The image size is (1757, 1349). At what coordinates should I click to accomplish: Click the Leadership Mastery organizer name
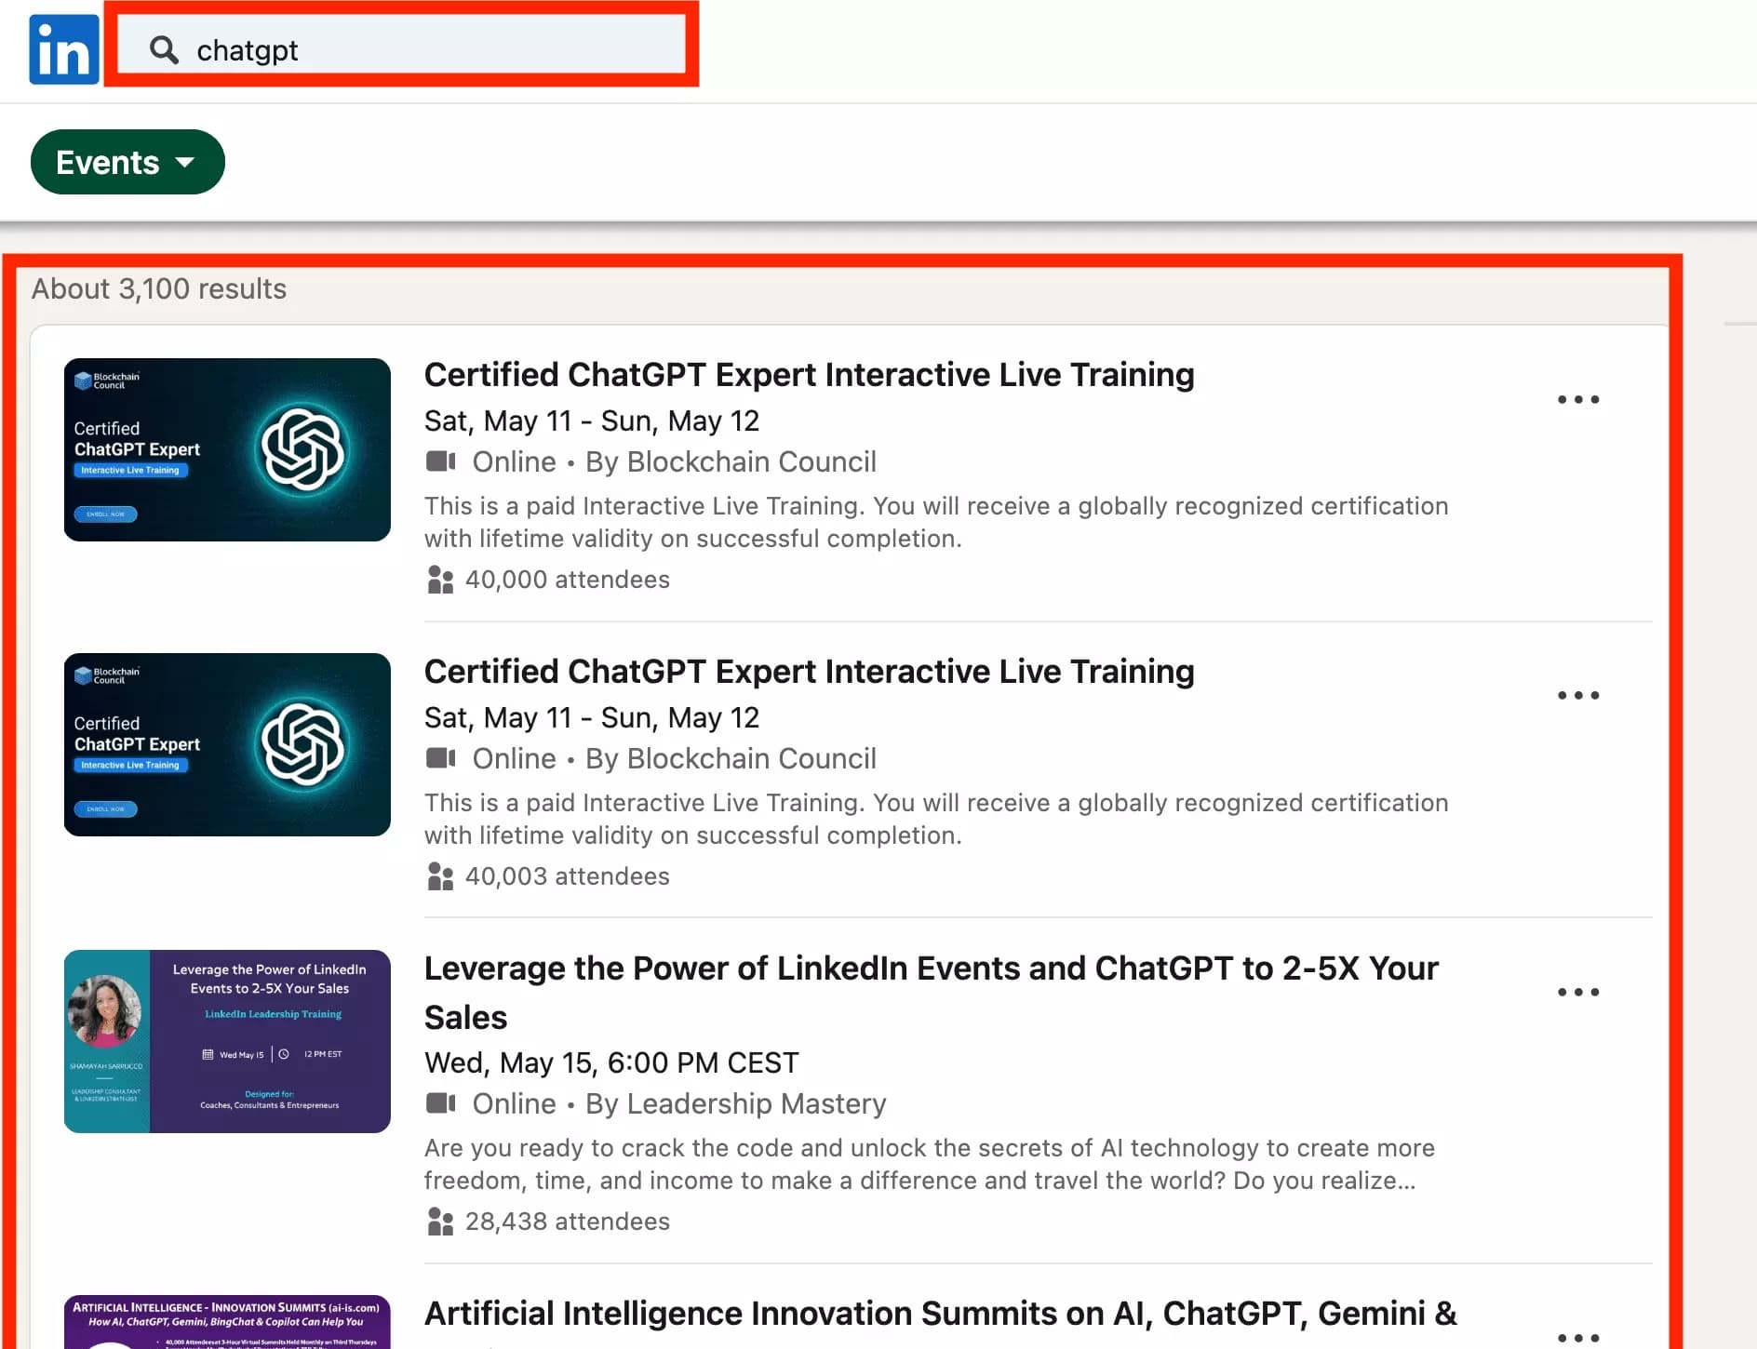coord(755,1102)
